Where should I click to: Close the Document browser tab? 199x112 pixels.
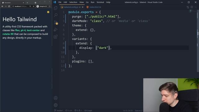point(23,2)
